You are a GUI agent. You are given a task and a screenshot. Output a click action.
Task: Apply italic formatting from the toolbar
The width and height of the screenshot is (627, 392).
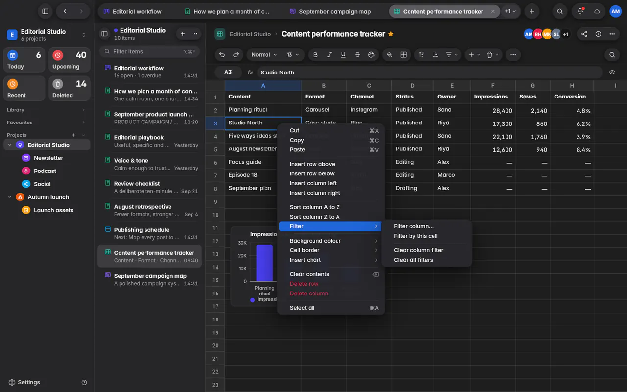[x=329, y=55]
